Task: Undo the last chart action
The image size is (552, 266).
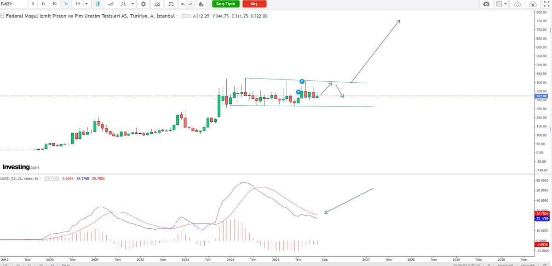Action: pos(183,4)
